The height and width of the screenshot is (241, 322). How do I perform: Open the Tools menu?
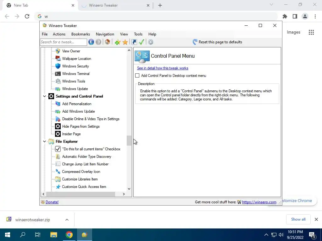138,34
